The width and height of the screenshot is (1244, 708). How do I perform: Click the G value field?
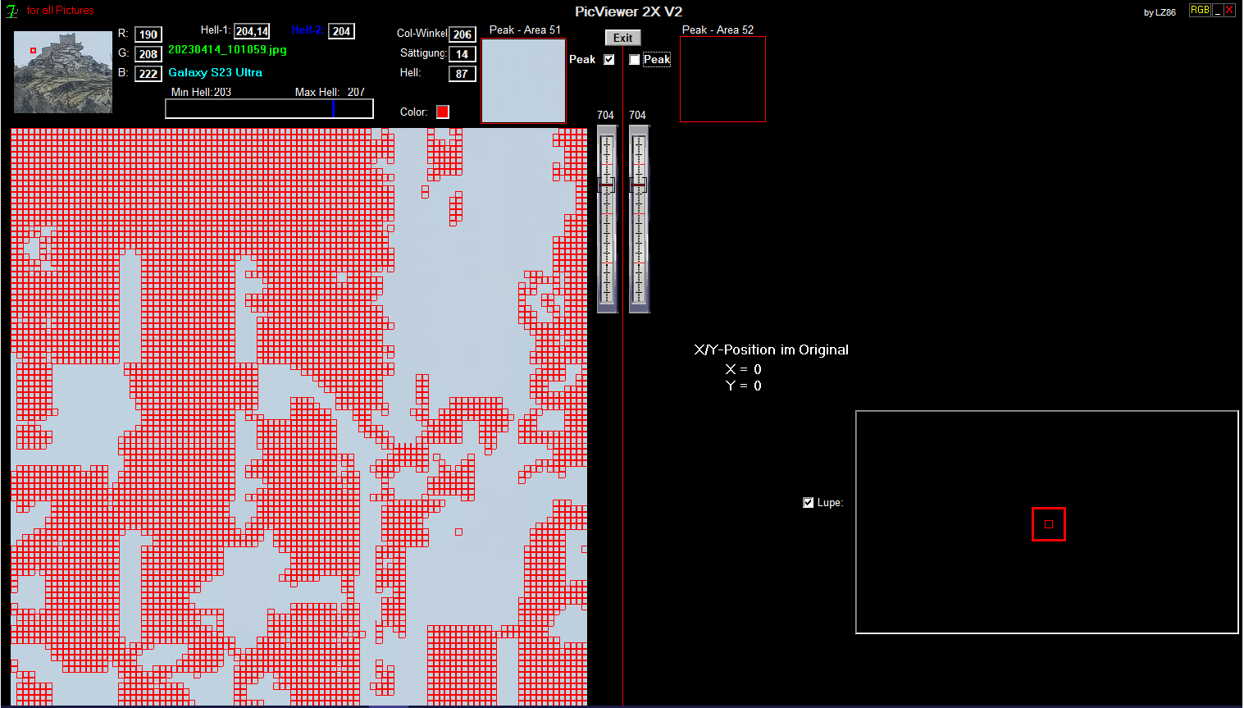click(x=148, y=54)
